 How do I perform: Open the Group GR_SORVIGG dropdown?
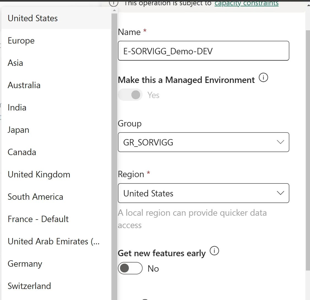click(203, 142)
